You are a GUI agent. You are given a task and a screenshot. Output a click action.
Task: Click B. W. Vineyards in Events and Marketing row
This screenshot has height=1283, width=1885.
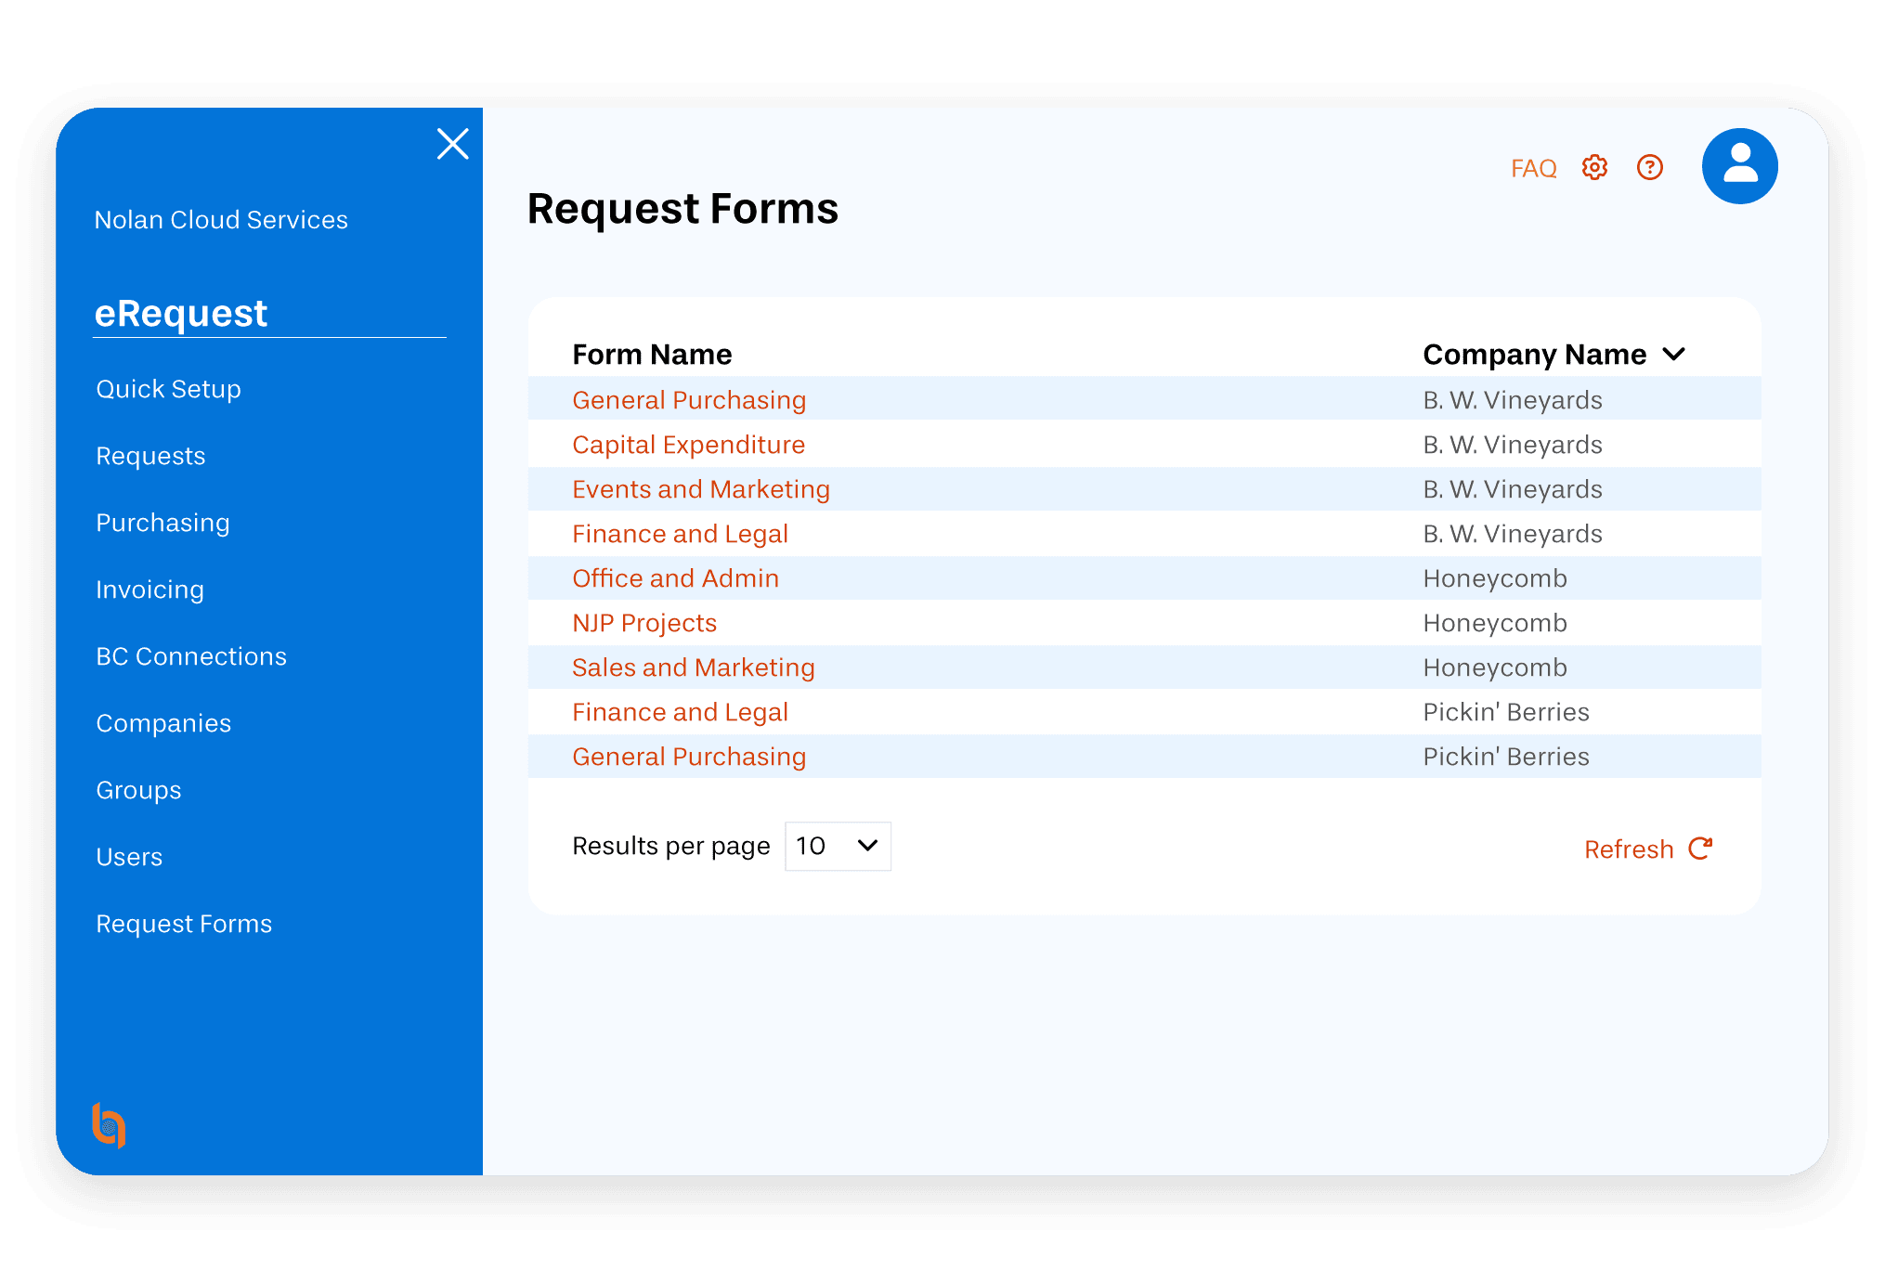coord(1513,489)
